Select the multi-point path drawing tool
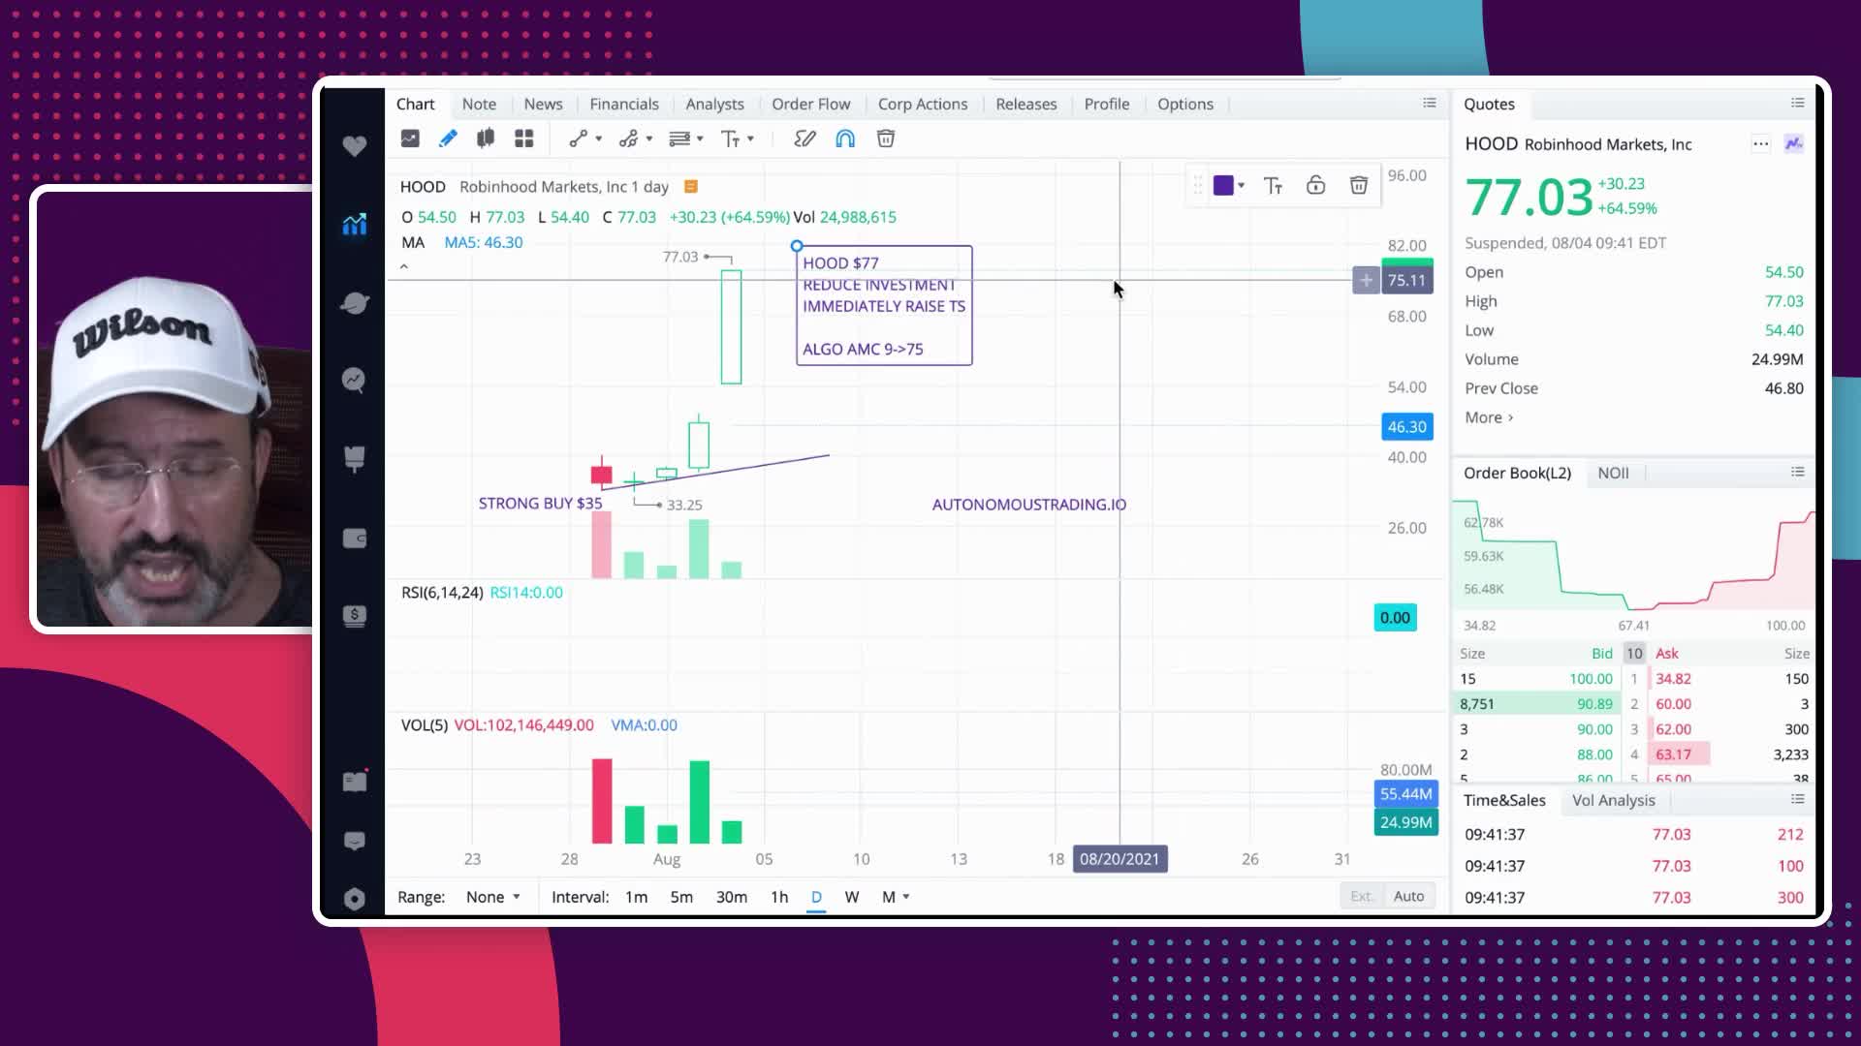This screenshot has width=1861, height=1046. point(628,138)
